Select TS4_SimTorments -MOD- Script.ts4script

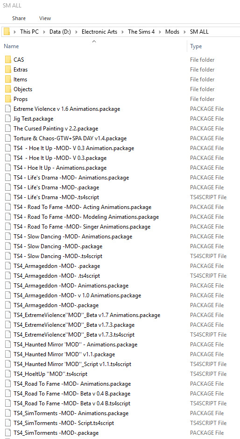[x=64, y=423]
